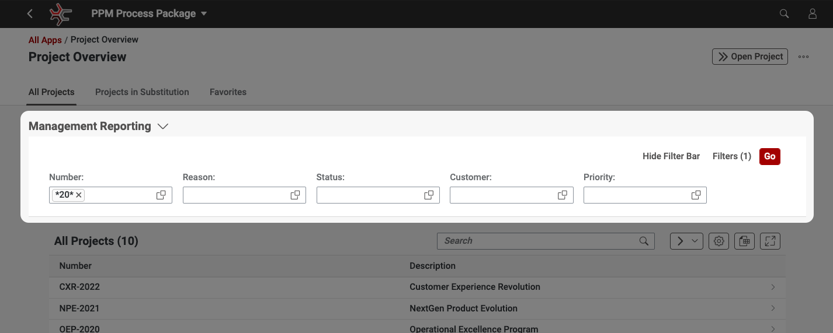
Task: Open value help for Status field
Action: click(429, 195)
